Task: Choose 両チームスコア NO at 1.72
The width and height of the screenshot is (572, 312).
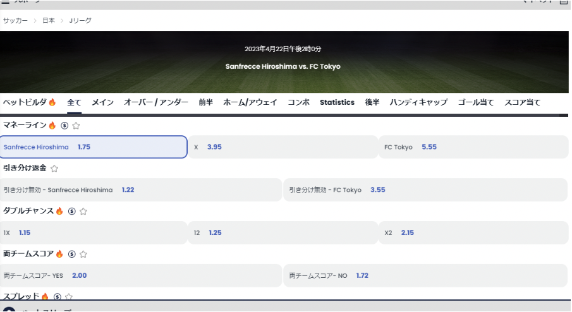Action: pyautogui.click(x=426, y=275)
